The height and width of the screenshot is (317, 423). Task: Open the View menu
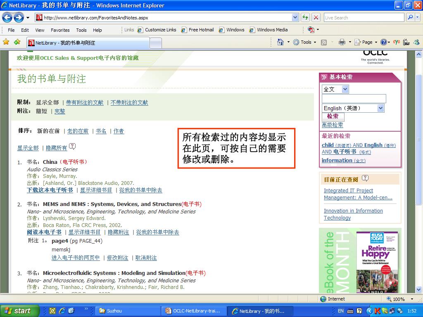pos(40,30)
